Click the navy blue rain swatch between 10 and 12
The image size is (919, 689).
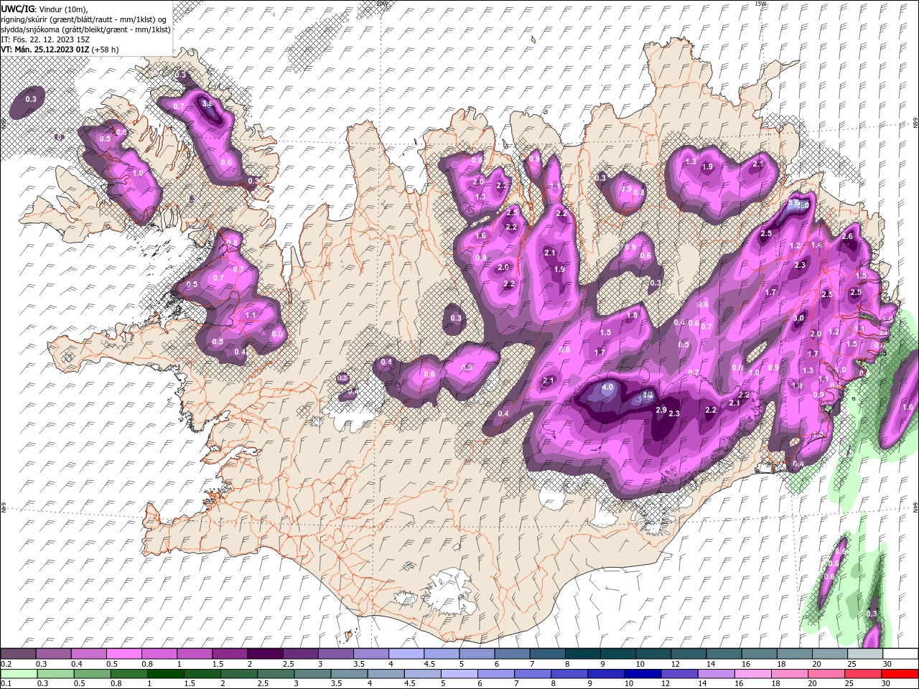click(x=642, y=674)
